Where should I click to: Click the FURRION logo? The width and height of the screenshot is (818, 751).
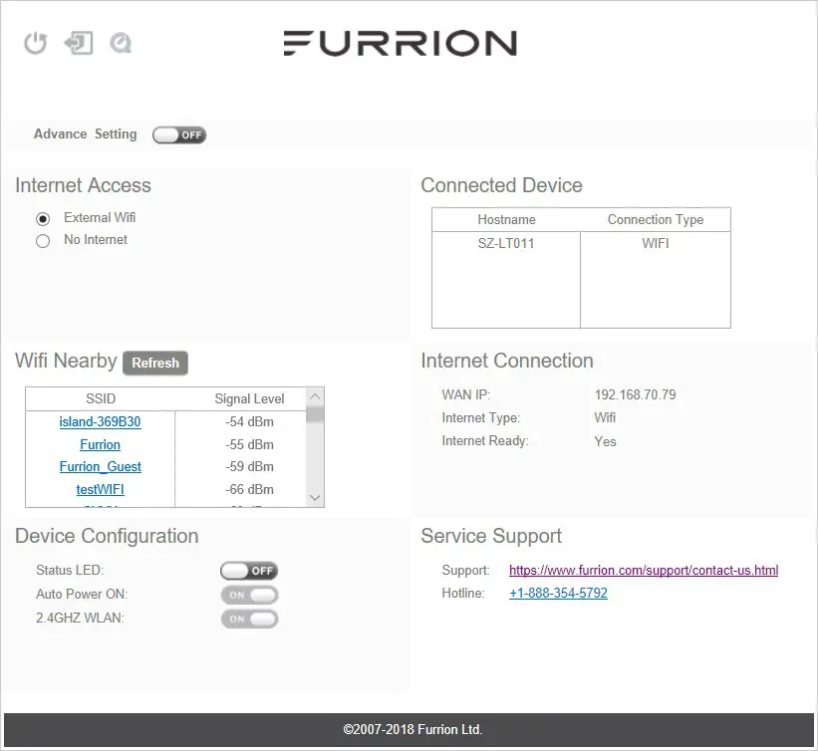[x=400, y=43]
